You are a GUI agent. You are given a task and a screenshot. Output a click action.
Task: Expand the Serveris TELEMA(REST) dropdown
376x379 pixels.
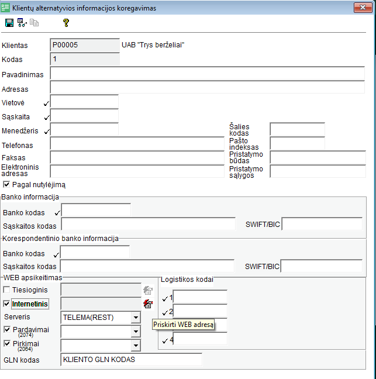coord(136,318)
